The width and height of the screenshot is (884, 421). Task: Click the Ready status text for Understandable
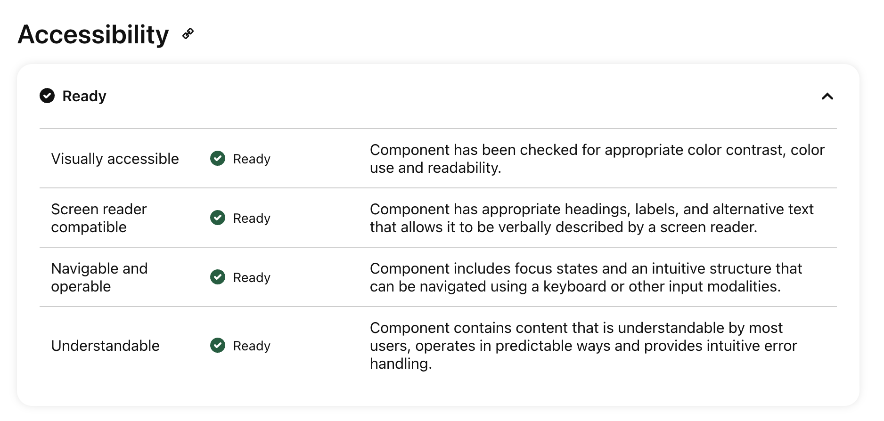(x=252, y=346)
